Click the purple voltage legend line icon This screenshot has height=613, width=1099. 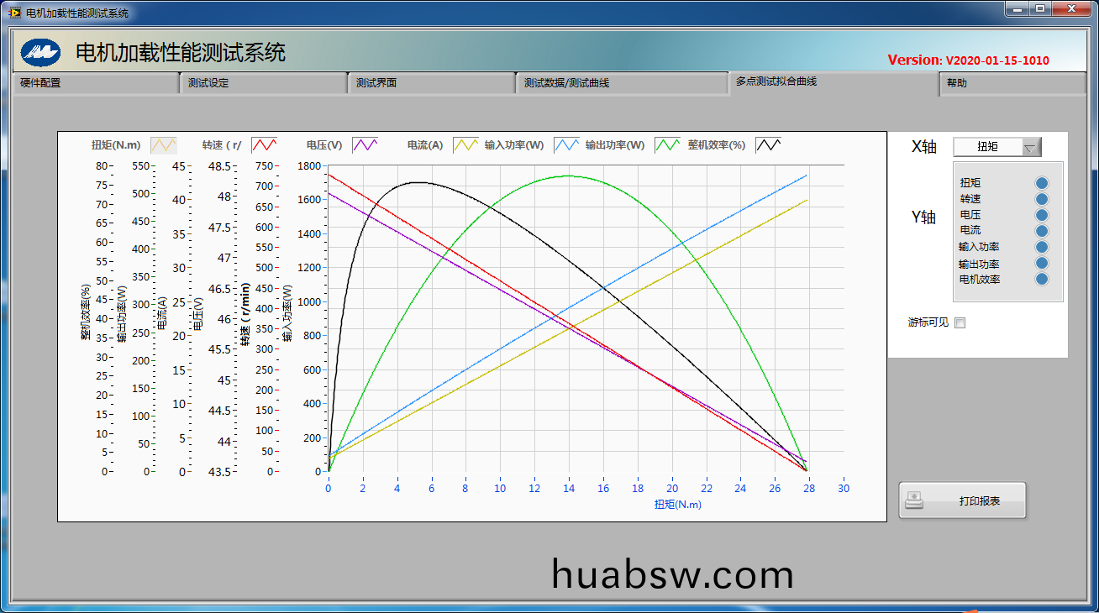point(365,145)
